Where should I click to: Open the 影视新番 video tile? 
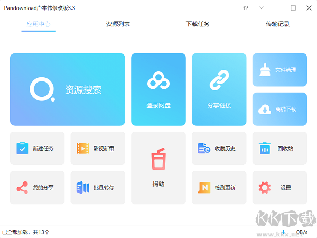click(x=98, y=148)
